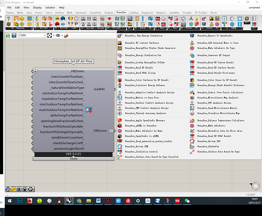The width and height of the screenshot is (262, 216).
Task: Open dropdown arrow beside zoom extents icon
Action: coord(54,35)
